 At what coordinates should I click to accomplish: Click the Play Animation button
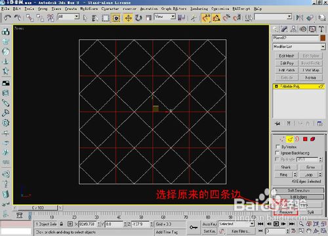click(276, 224)
